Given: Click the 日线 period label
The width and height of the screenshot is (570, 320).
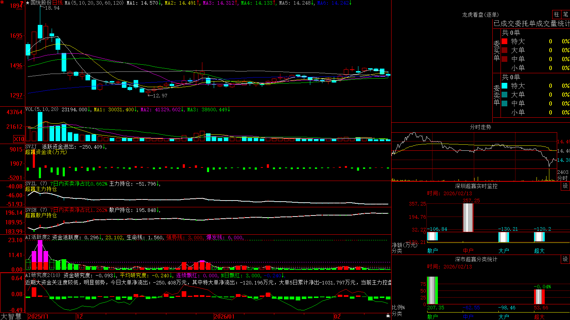Looking at the screenshot, I should point(57,3).
